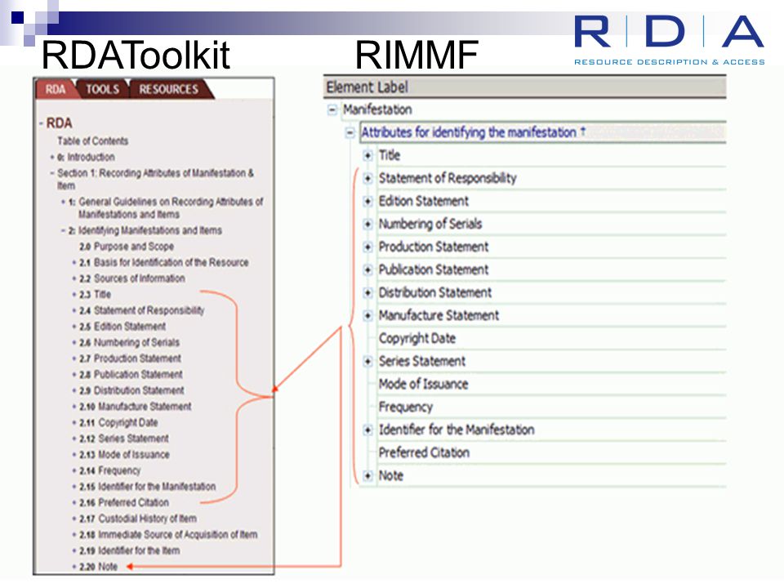Image resolution: width=784 pixels, height=588 pixels.
Task: Open 2.13 Mode of Issuance
Action: pyautogui.click(x=124, y=455)
